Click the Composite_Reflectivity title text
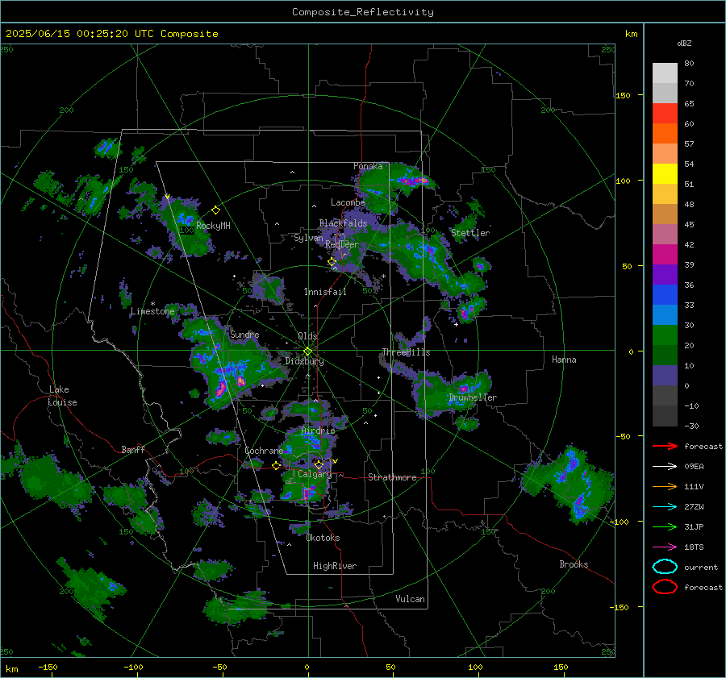Viewport: 726px width, 678px height. coord(363,12)
